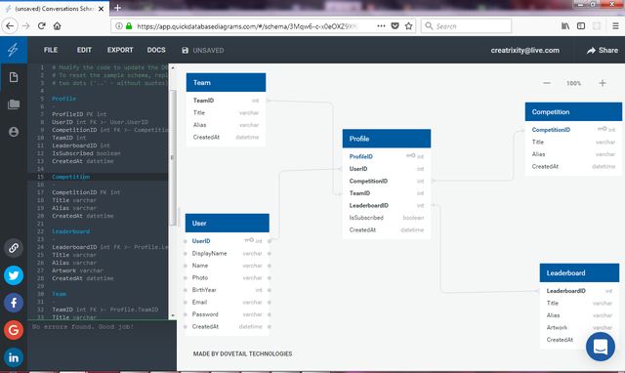The height and width of the screenshot is (373, 625).
Task: Select the Leaderboard table header
Action: pyautogui.click(x=579, y=273)
